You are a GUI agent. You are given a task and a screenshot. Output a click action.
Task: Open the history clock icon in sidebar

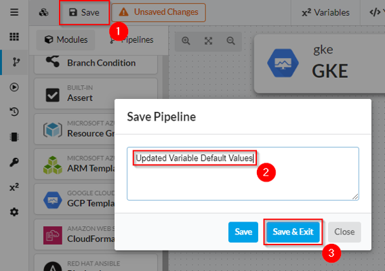tap(14, 112)
